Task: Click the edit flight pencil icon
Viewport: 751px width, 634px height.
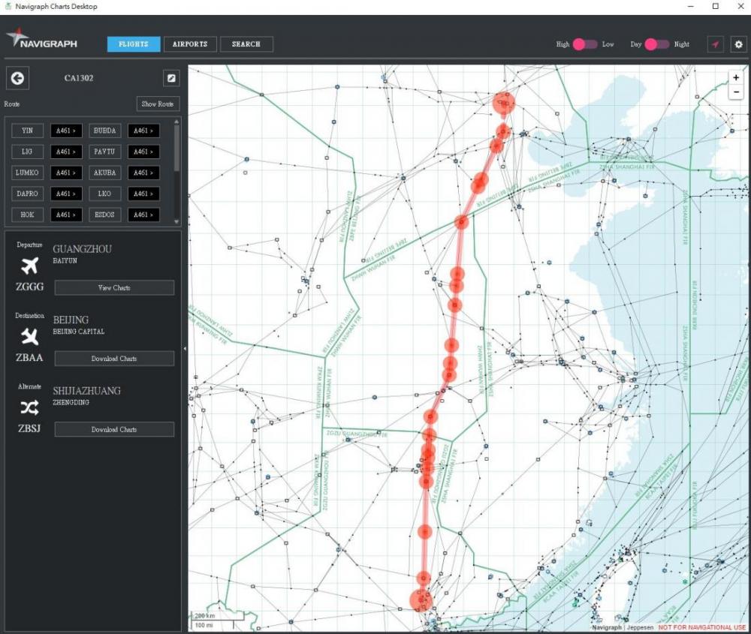Action: pos(171,78)
